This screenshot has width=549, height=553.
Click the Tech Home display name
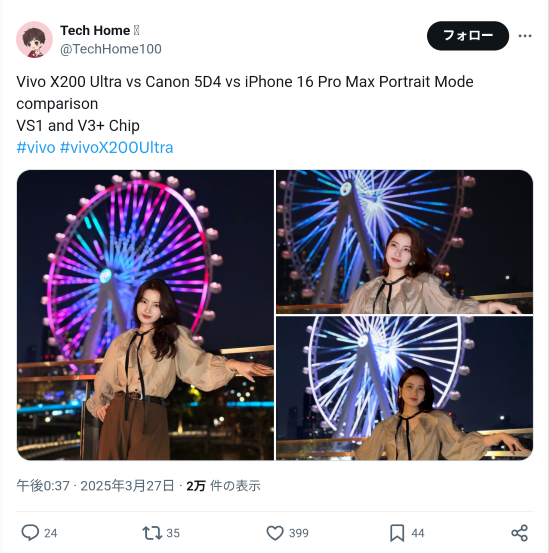pos(95,31)
